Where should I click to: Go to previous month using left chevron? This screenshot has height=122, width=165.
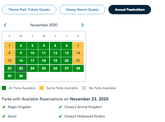click(x=5, y=25)
